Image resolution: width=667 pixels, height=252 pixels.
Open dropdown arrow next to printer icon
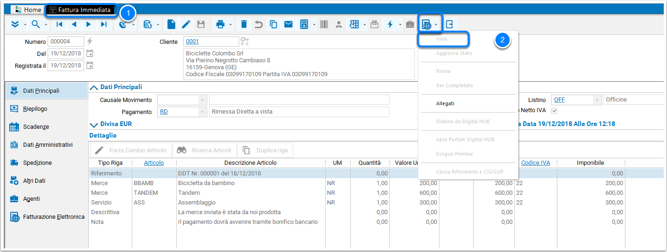(230, 25)
